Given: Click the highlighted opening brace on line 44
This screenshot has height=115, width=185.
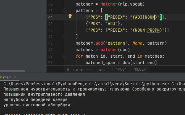Looking at the screenshot, I should point(107,17).
